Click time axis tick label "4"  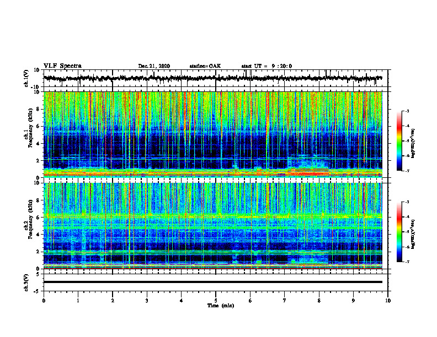[x=182, y=301]
